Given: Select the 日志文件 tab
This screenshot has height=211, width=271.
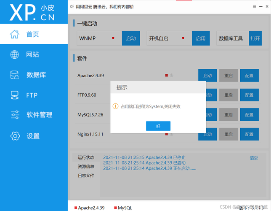Looking at the screenshot, I should click(86, 176).
